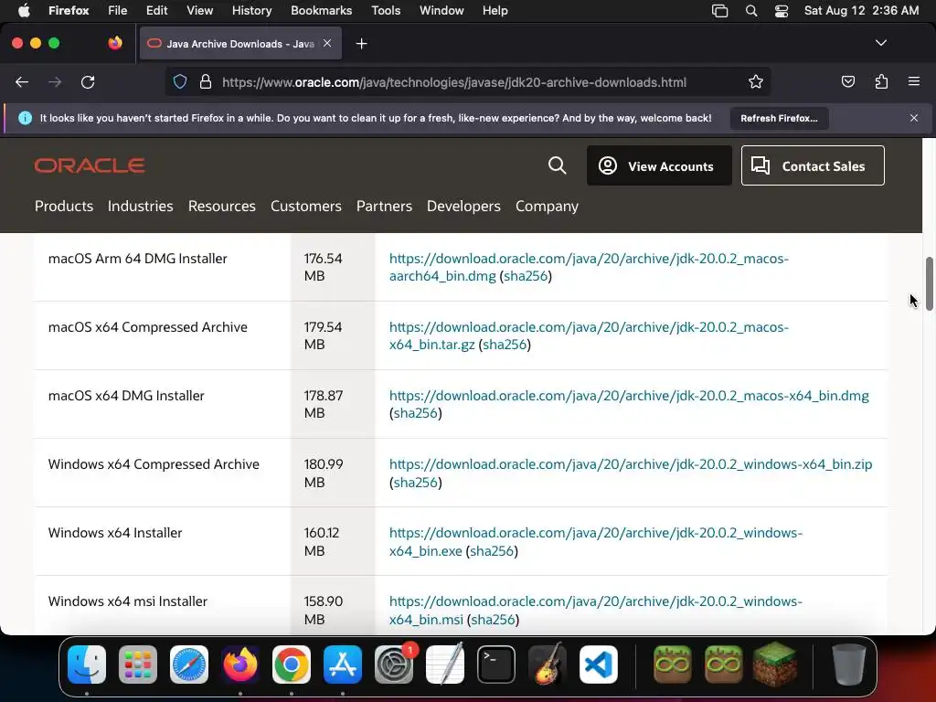Launch Visual Studio Code from the Dock
The image size is (936, 702).
598,664
